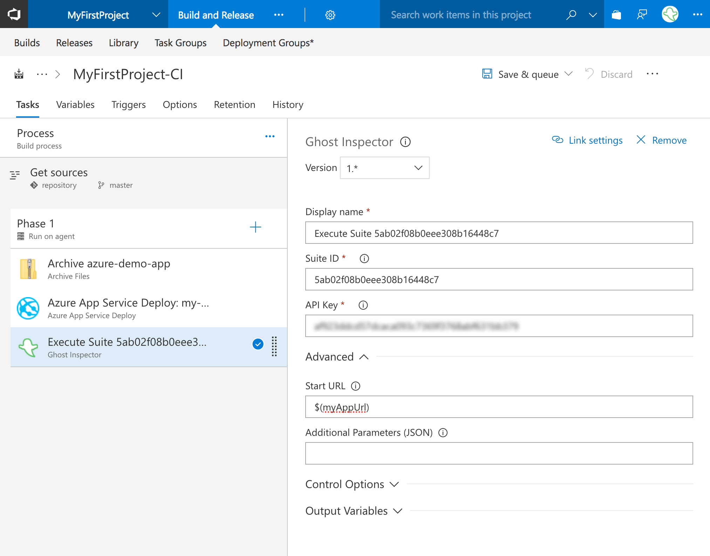The image size is (710, 556).
Task: Switch to the Options tab
Action: pyautogui.click(x=180, y=105)
